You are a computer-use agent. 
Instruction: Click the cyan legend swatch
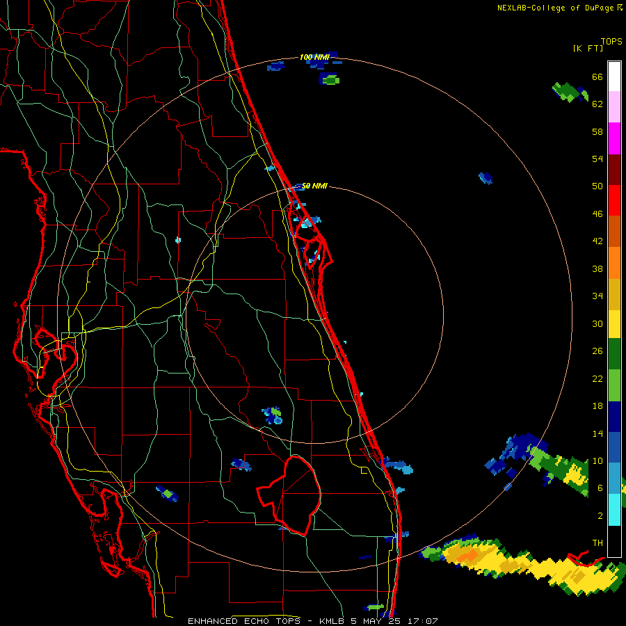click(x=614, y=510)
